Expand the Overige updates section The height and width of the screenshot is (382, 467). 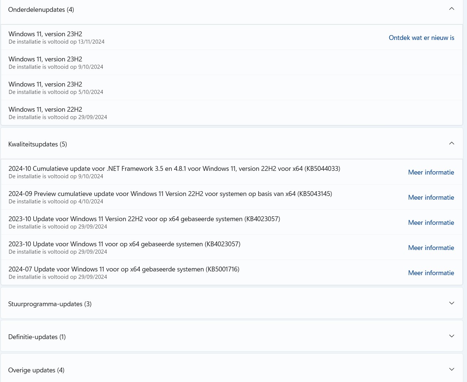(451, 369)
